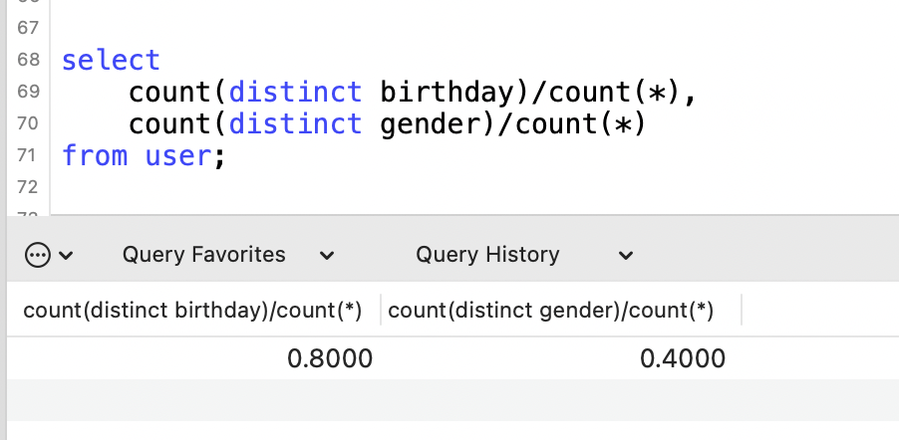899x440 pixels.
Task: Sort by count(distinct gender)/count(*) column header
Action: tap(550, 310)
